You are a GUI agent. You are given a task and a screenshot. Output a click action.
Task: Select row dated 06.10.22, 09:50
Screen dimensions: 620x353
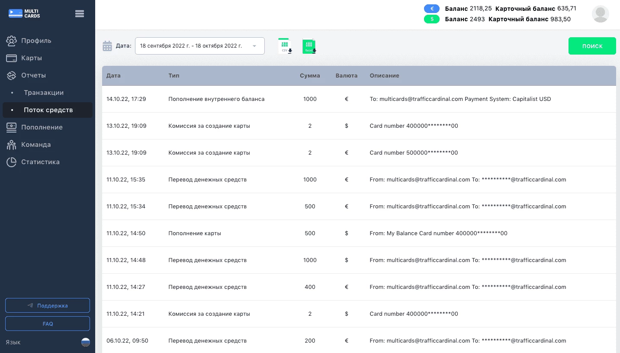pyautogui.click(x=359, y=340)
